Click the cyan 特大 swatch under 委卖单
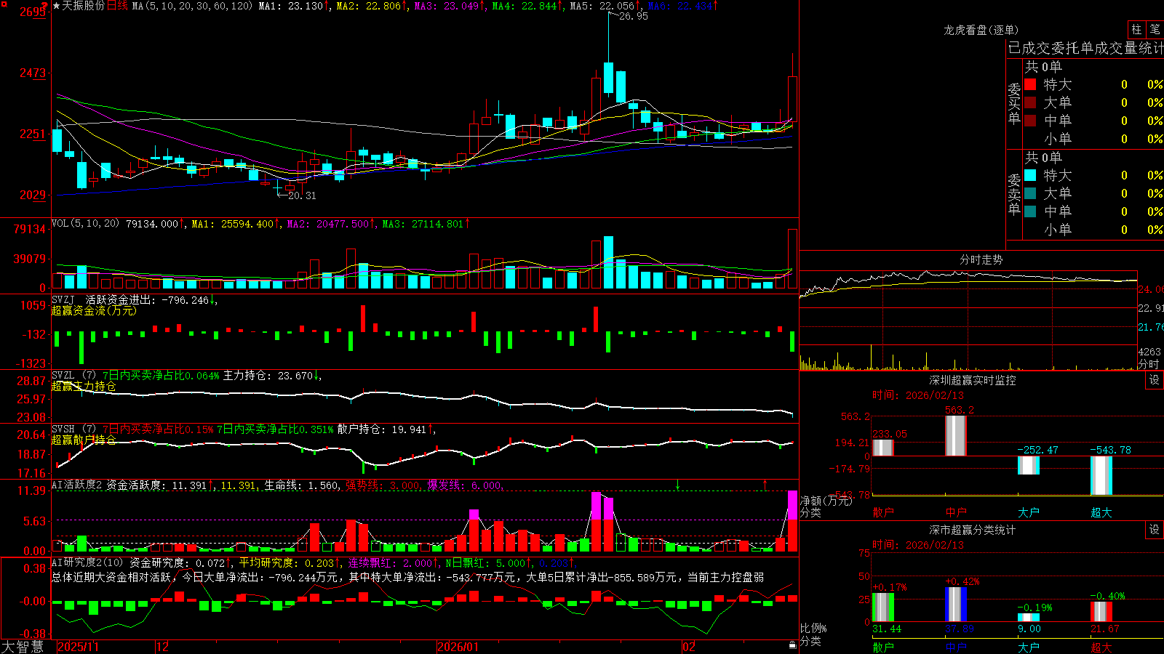The height and width of the screenshot is (654, 1164). tap(1030, 175)
